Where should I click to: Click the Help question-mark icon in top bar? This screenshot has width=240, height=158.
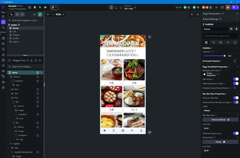click(30, 7)
